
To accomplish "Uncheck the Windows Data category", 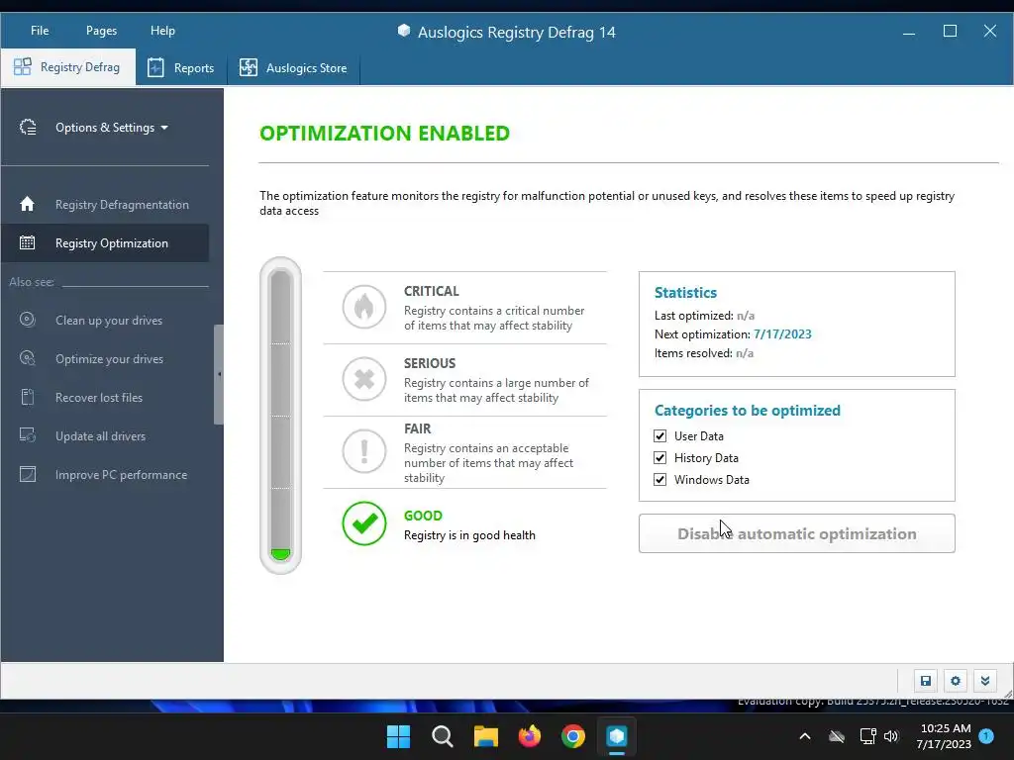I will tap(659, 480).
